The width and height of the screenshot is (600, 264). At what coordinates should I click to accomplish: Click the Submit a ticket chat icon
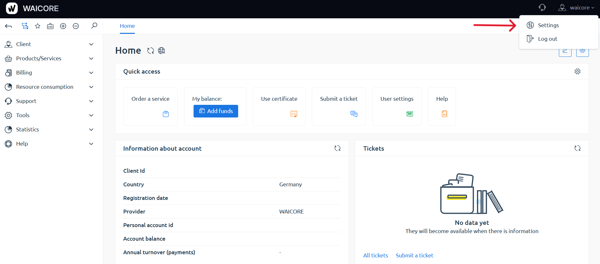(x=354, y=114)
